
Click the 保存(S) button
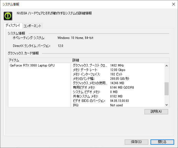coord(136,142)
